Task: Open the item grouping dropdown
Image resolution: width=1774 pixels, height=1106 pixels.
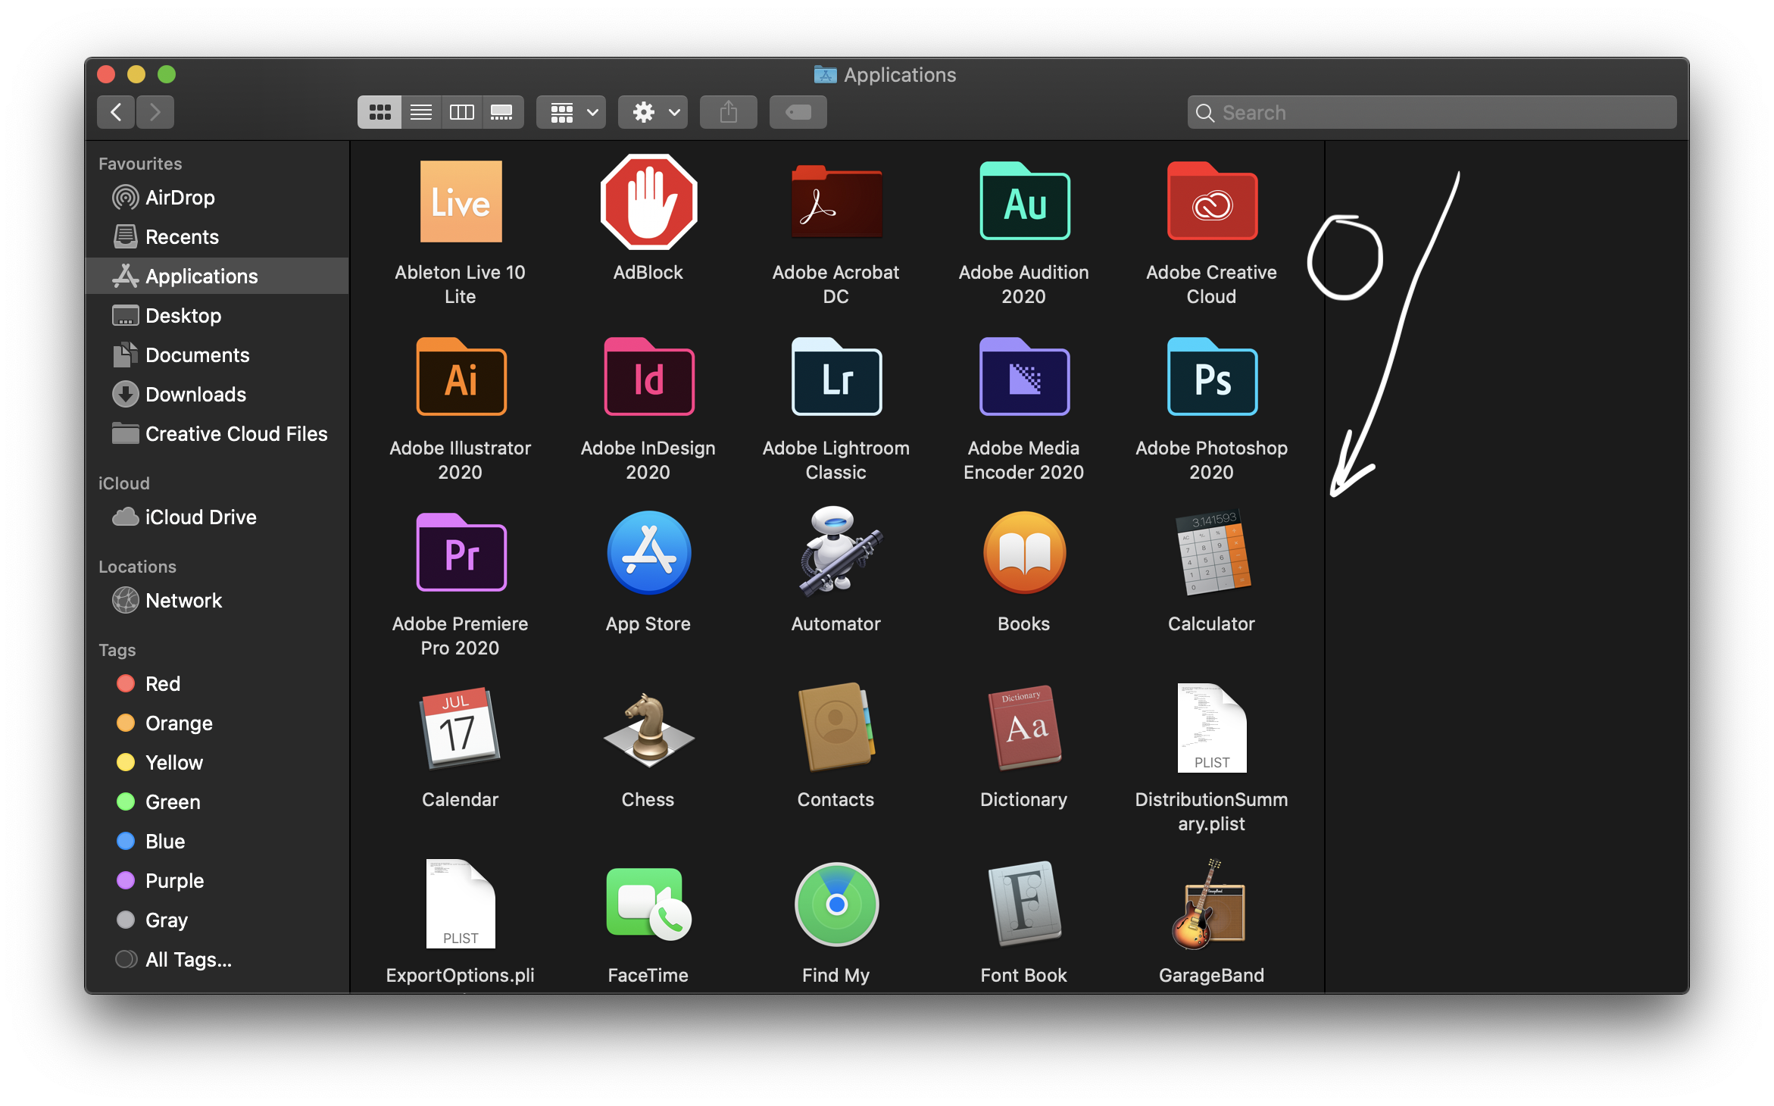Action: 570,111
